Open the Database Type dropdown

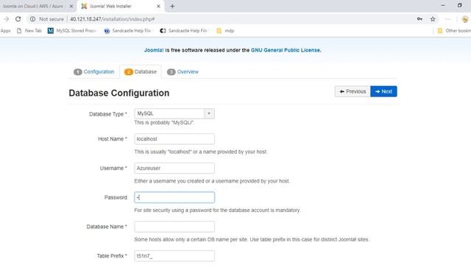coord(174,113)
